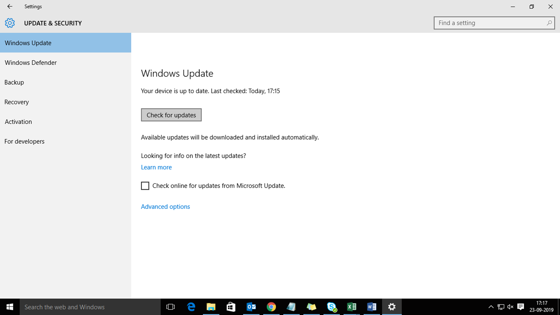Click the Activation sidebar option

18,122
